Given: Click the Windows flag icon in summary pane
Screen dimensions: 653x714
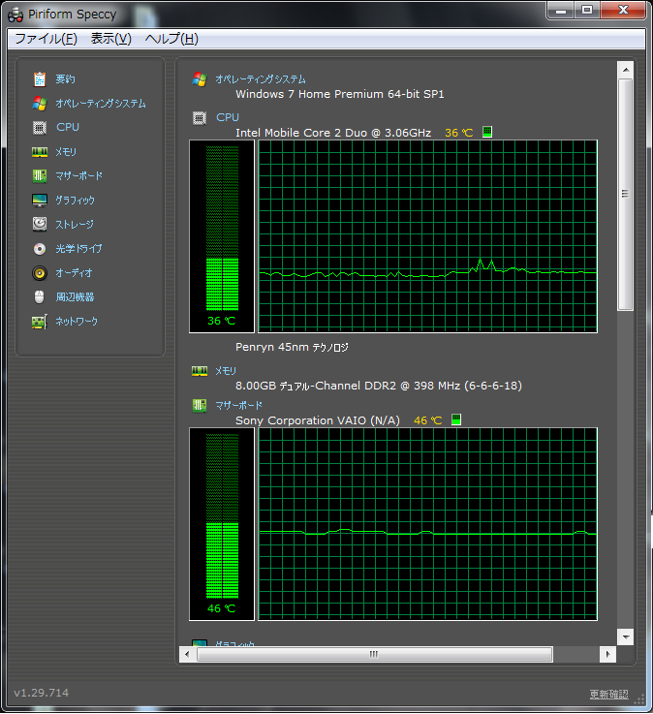Looking at the screenshot, I should click(x=200, y=79).
